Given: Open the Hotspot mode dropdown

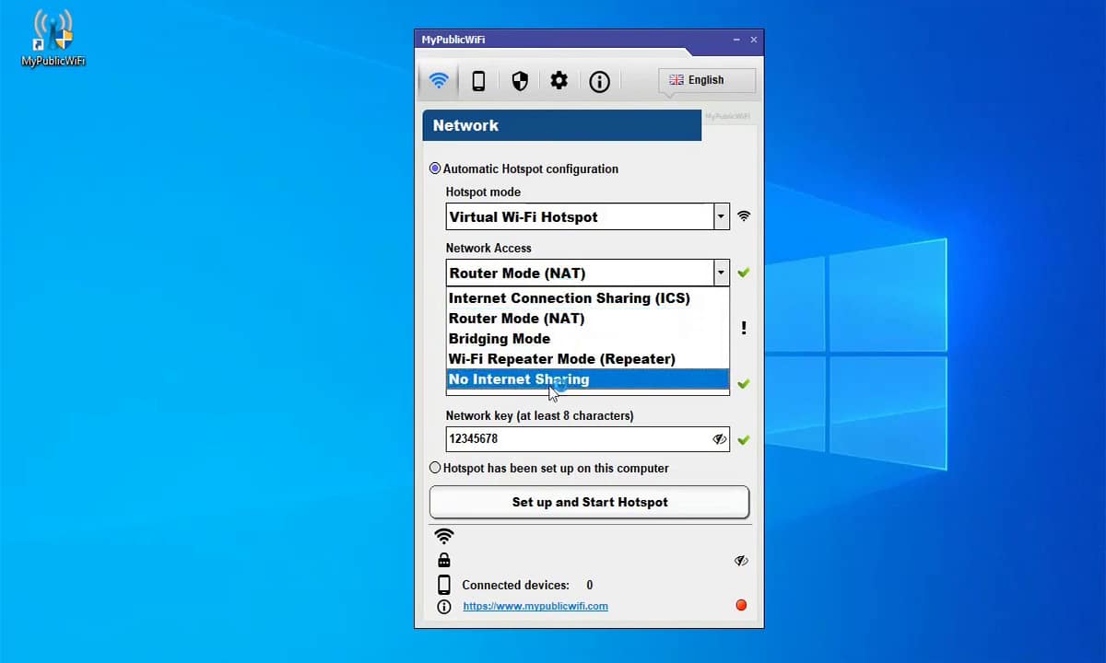Looking at the screenshot, I should point(721,216).
